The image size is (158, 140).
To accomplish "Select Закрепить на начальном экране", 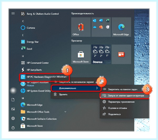I will coord(76,82).
